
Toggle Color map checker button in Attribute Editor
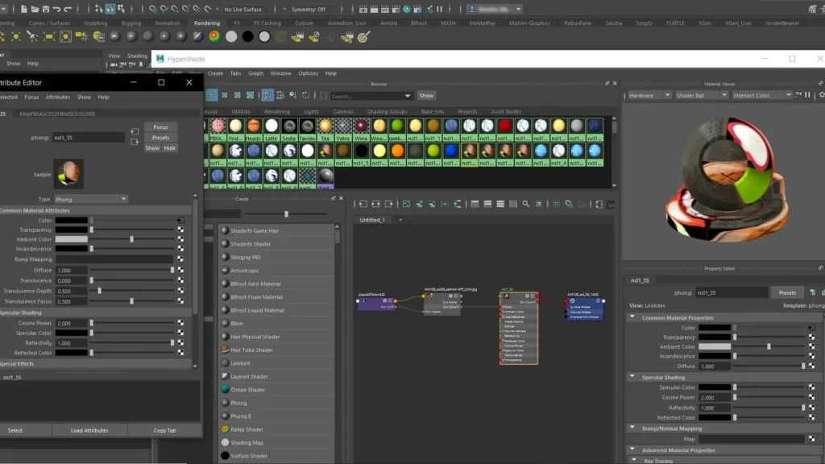180,221
